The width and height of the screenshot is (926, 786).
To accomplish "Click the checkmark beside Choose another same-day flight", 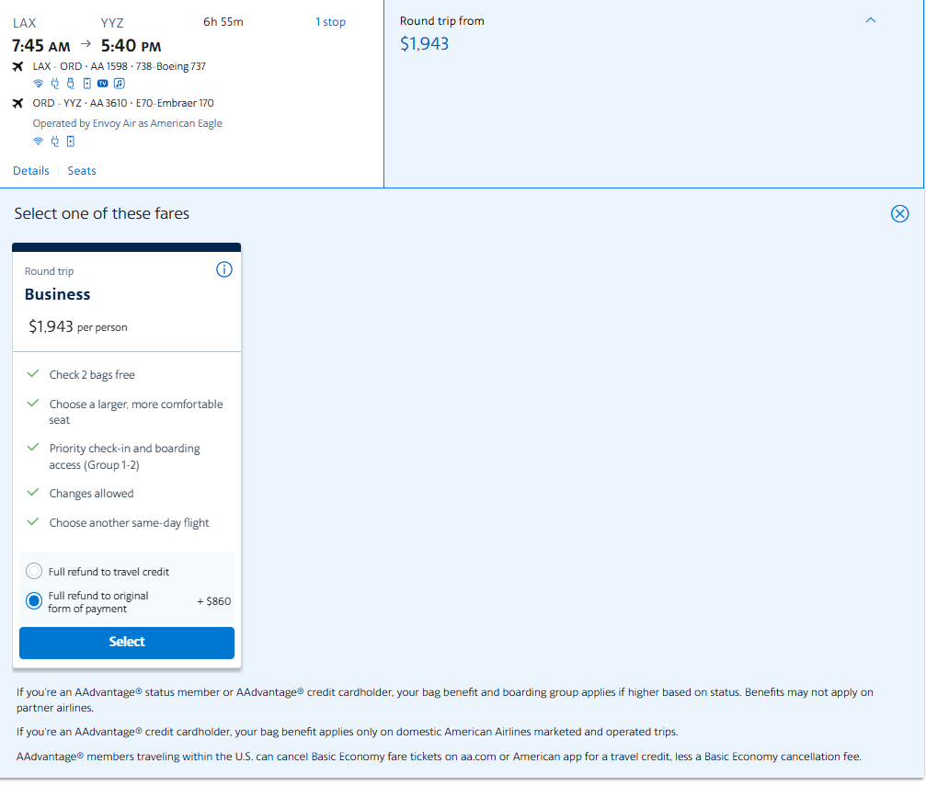I will pyautogui.click(x=33, y=521).
